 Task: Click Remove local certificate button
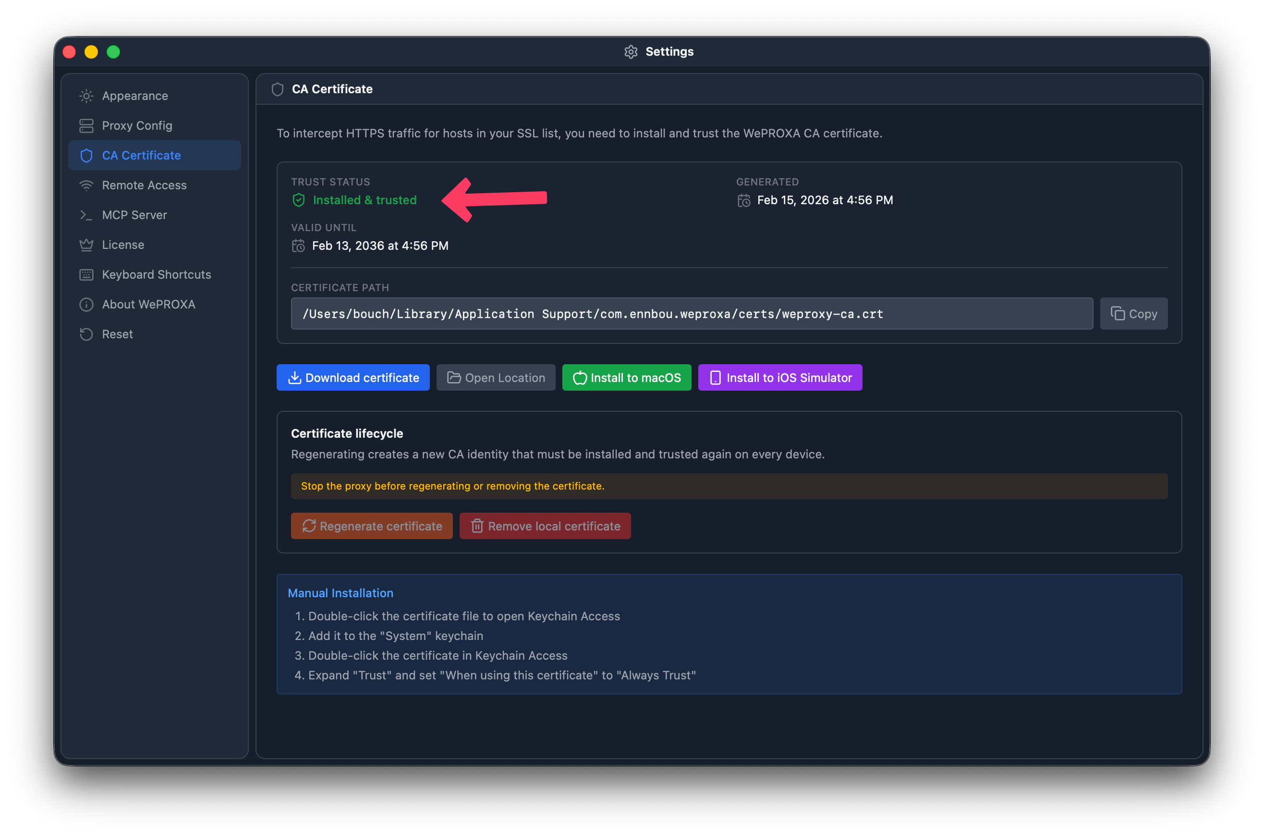coord(545,526)
